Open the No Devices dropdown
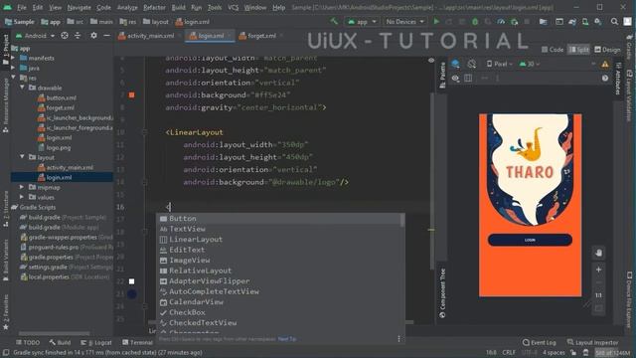636x358 pixels. click(404, 22)
